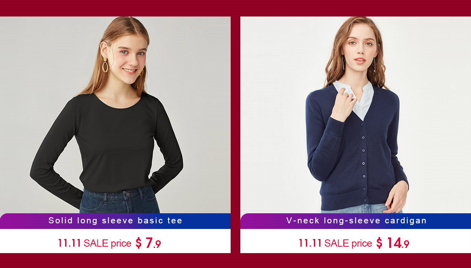The image size is (471, 268).
Task: Click the red divider between the two products
Action: click(x=235, y=135)
